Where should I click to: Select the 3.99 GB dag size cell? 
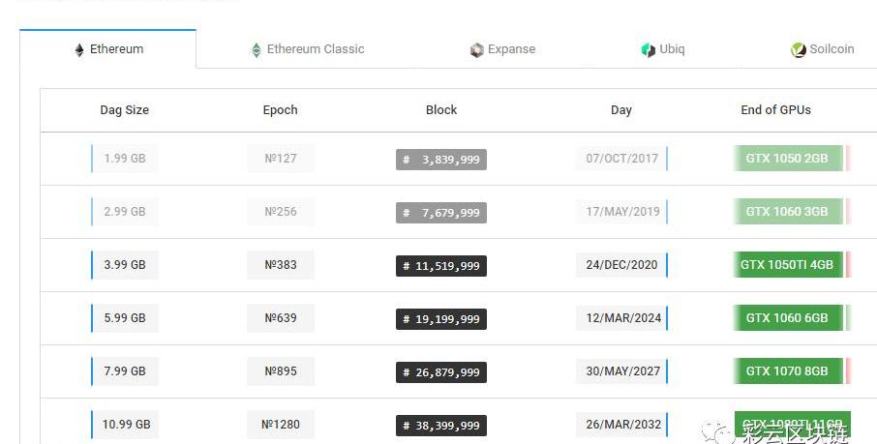tap(124, 264)
